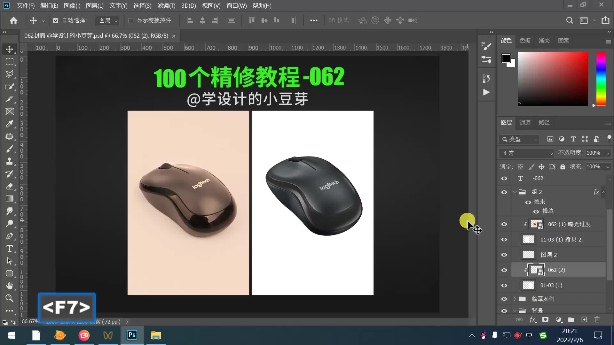The width and height of the screenshot is (614, 345).
Task: Open the 滤镜 menu
Action: pyautogui.click(x=166, y=5)
